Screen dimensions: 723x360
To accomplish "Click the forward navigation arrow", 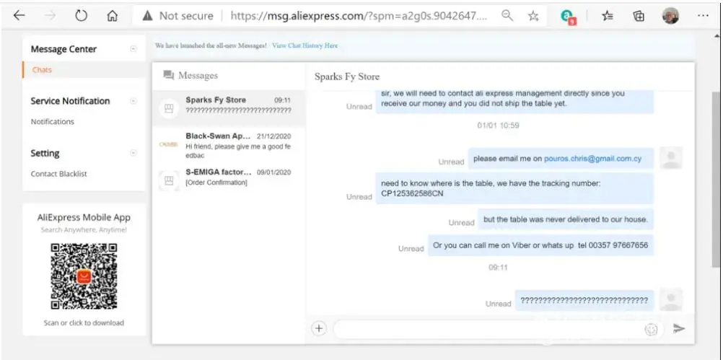I will pyautogui.click(x=51, y=16).
